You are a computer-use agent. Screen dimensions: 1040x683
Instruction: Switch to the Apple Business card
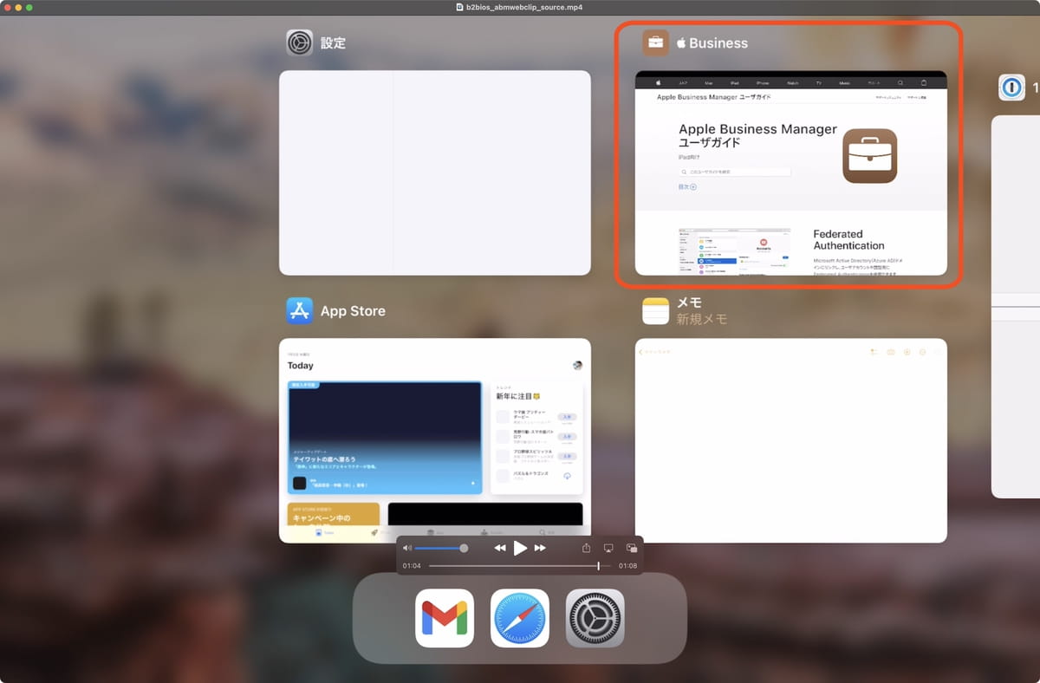[x=790, y=172]
